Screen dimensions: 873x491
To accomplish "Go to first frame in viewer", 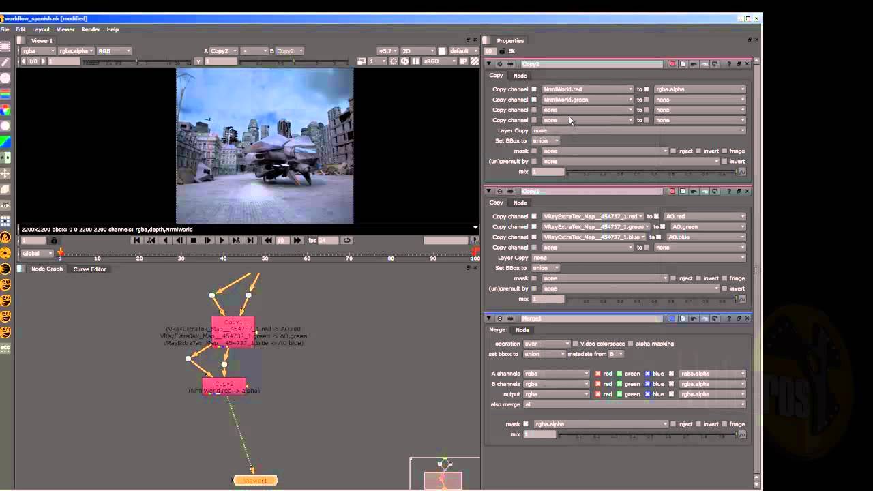I will click(137, 240).
